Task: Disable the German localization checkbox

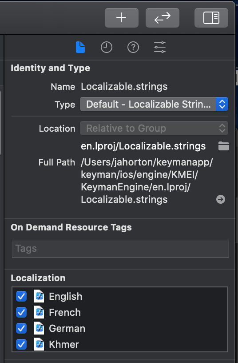Action: click(x=21, y=328)
